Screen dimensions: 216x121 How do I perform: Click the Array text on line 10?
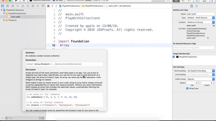(64, 45)
